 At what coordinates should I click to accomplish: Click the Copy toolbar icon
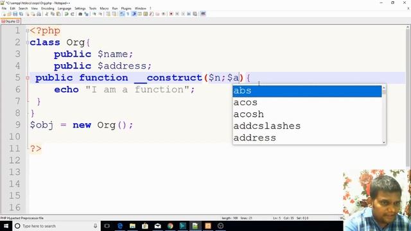[53, 14]
